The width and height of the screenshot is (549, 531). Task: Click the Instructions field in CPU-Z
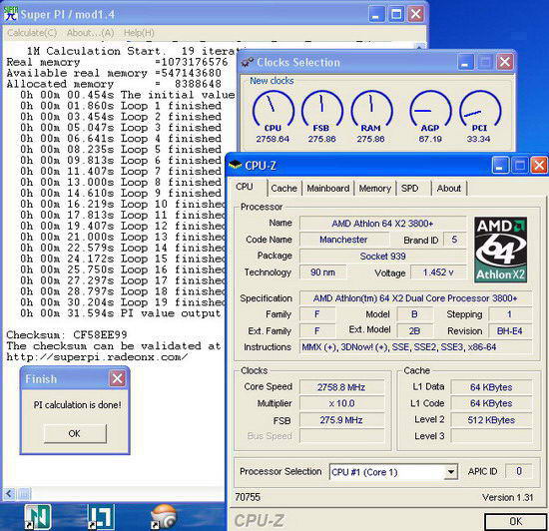[x=415, y=347]
